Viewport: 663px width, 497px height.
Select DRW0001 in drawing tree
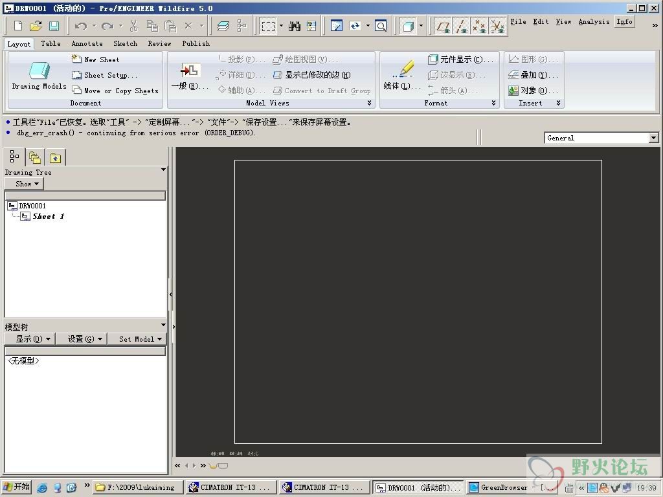click(x=27, y=206)
